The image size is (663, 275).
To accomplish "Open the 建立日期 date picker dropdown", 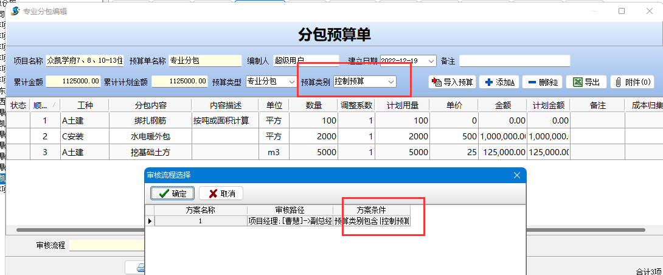I will click(x=431, y=61).
